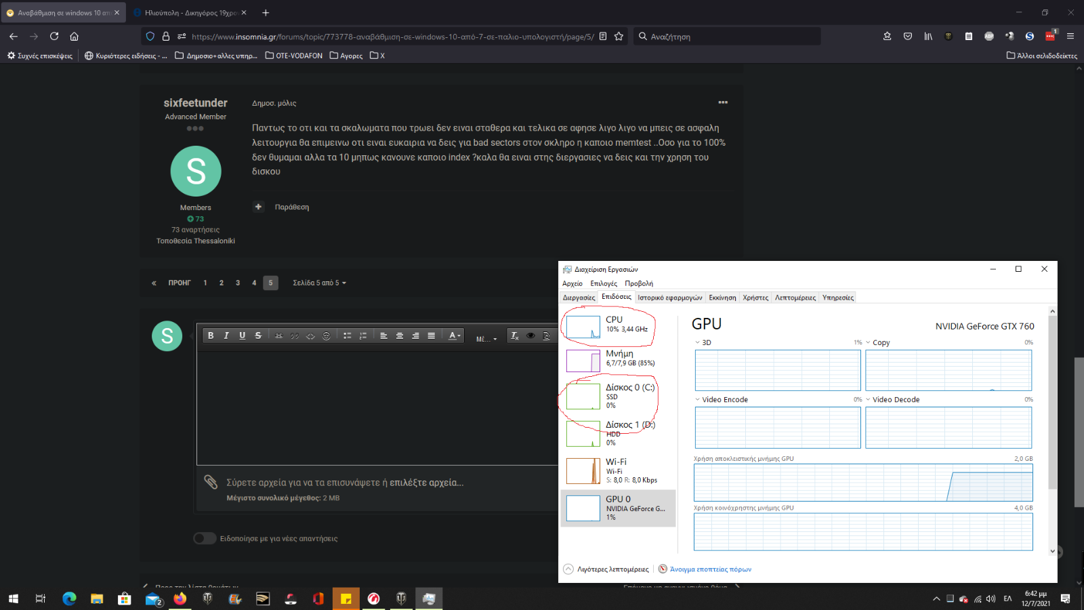Insert a numbered list in the editor

363,335
